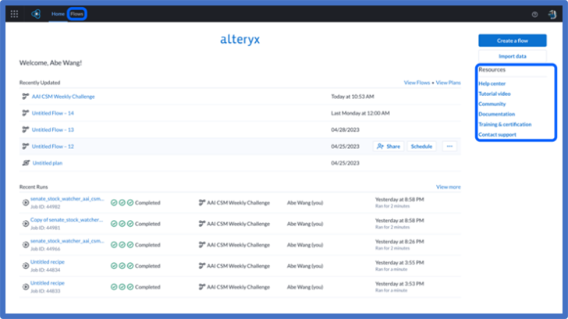Viewport: 568px width, 319px height.
Task: Open Untitled Flow – 14
Action: tap(52, 113)
